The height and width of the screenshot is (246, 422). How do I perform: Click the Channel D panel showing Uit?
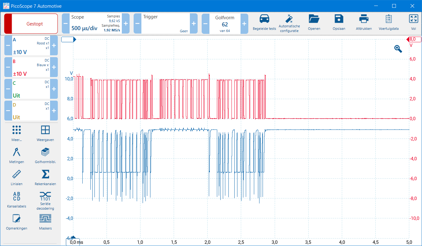31,111
